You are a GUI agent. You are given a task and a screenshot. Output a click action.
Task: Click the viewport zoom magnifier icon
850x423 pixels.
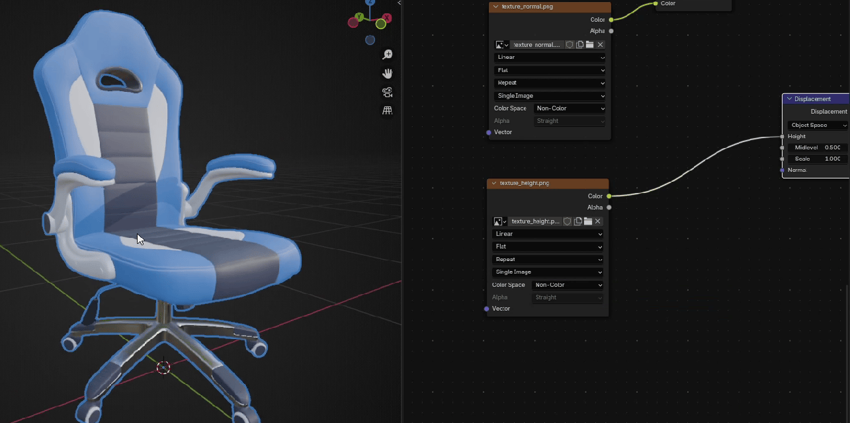point(388,55)
